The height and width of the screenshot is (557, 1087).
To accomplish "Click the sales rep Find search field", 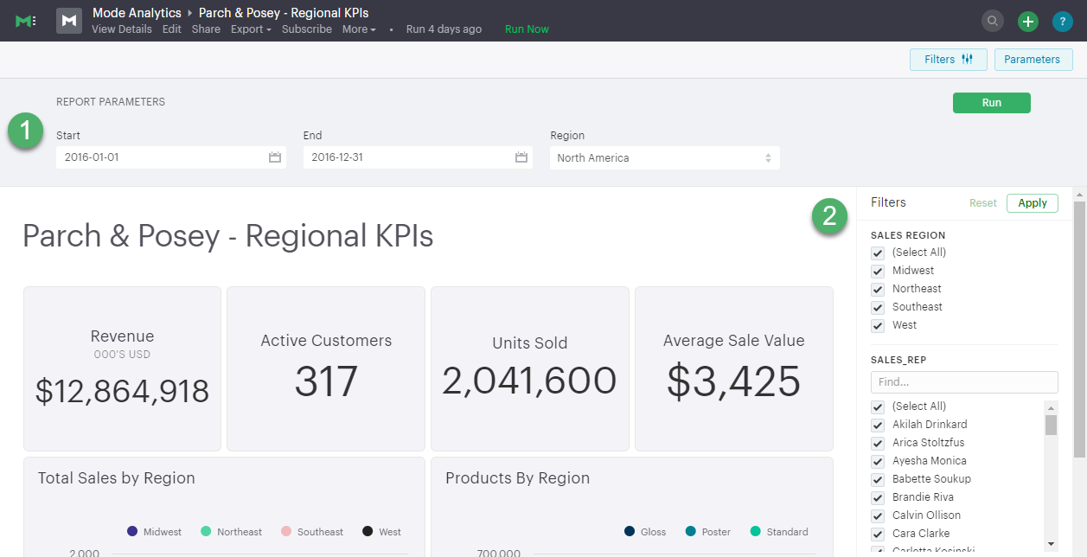I will (963, 382).
